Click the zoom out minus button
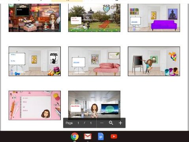The image size is (189, 142). point(102,123)
